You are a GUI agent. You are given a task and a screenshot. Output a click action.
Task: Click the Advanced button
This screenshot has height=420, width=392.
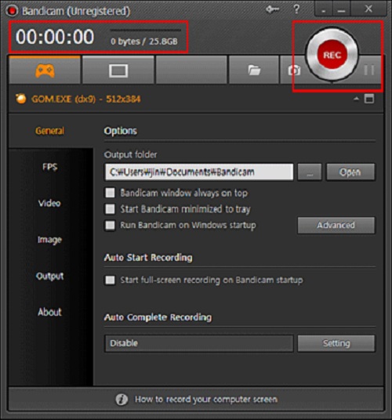pos(336,225)
